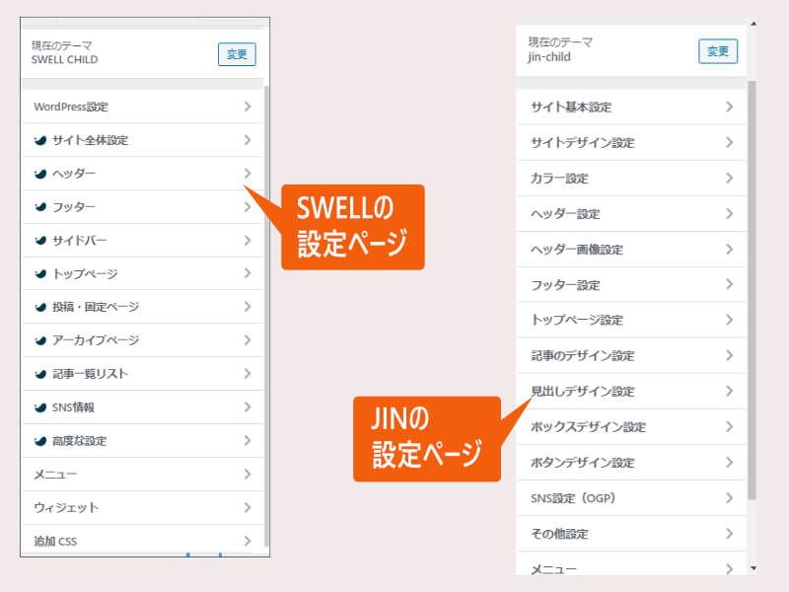Screen dimensions: 789x592
Task: Open サイトデザイン設定 in JIN panel
Action: click(x=631, y=143)
